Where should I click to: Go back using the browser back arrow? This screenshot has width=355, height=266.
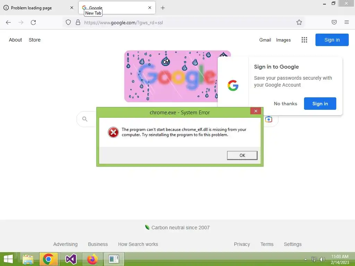(8, 23)
